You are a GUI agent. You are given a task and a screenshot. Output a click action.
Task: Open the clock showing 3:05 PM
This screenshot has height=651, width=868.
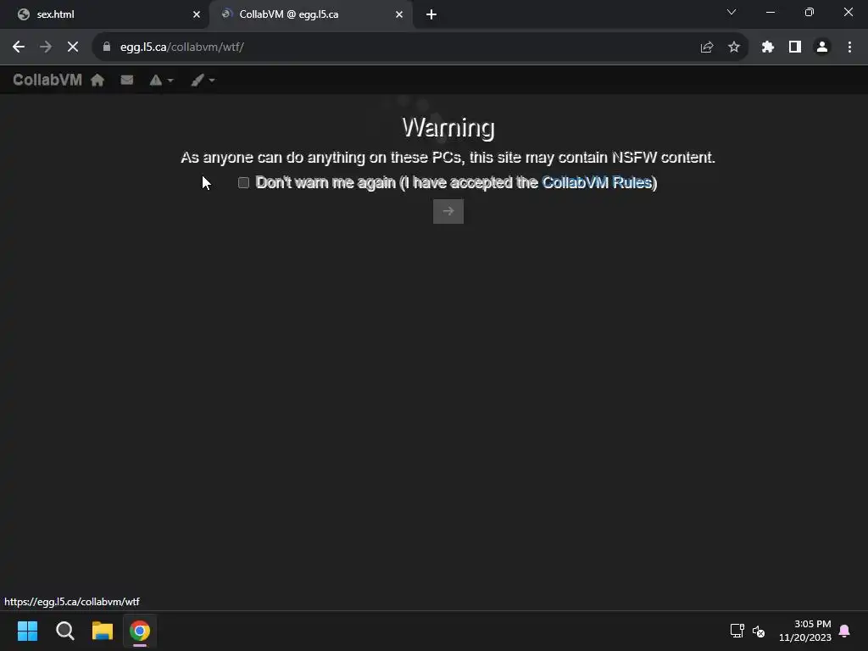(805, 631)
